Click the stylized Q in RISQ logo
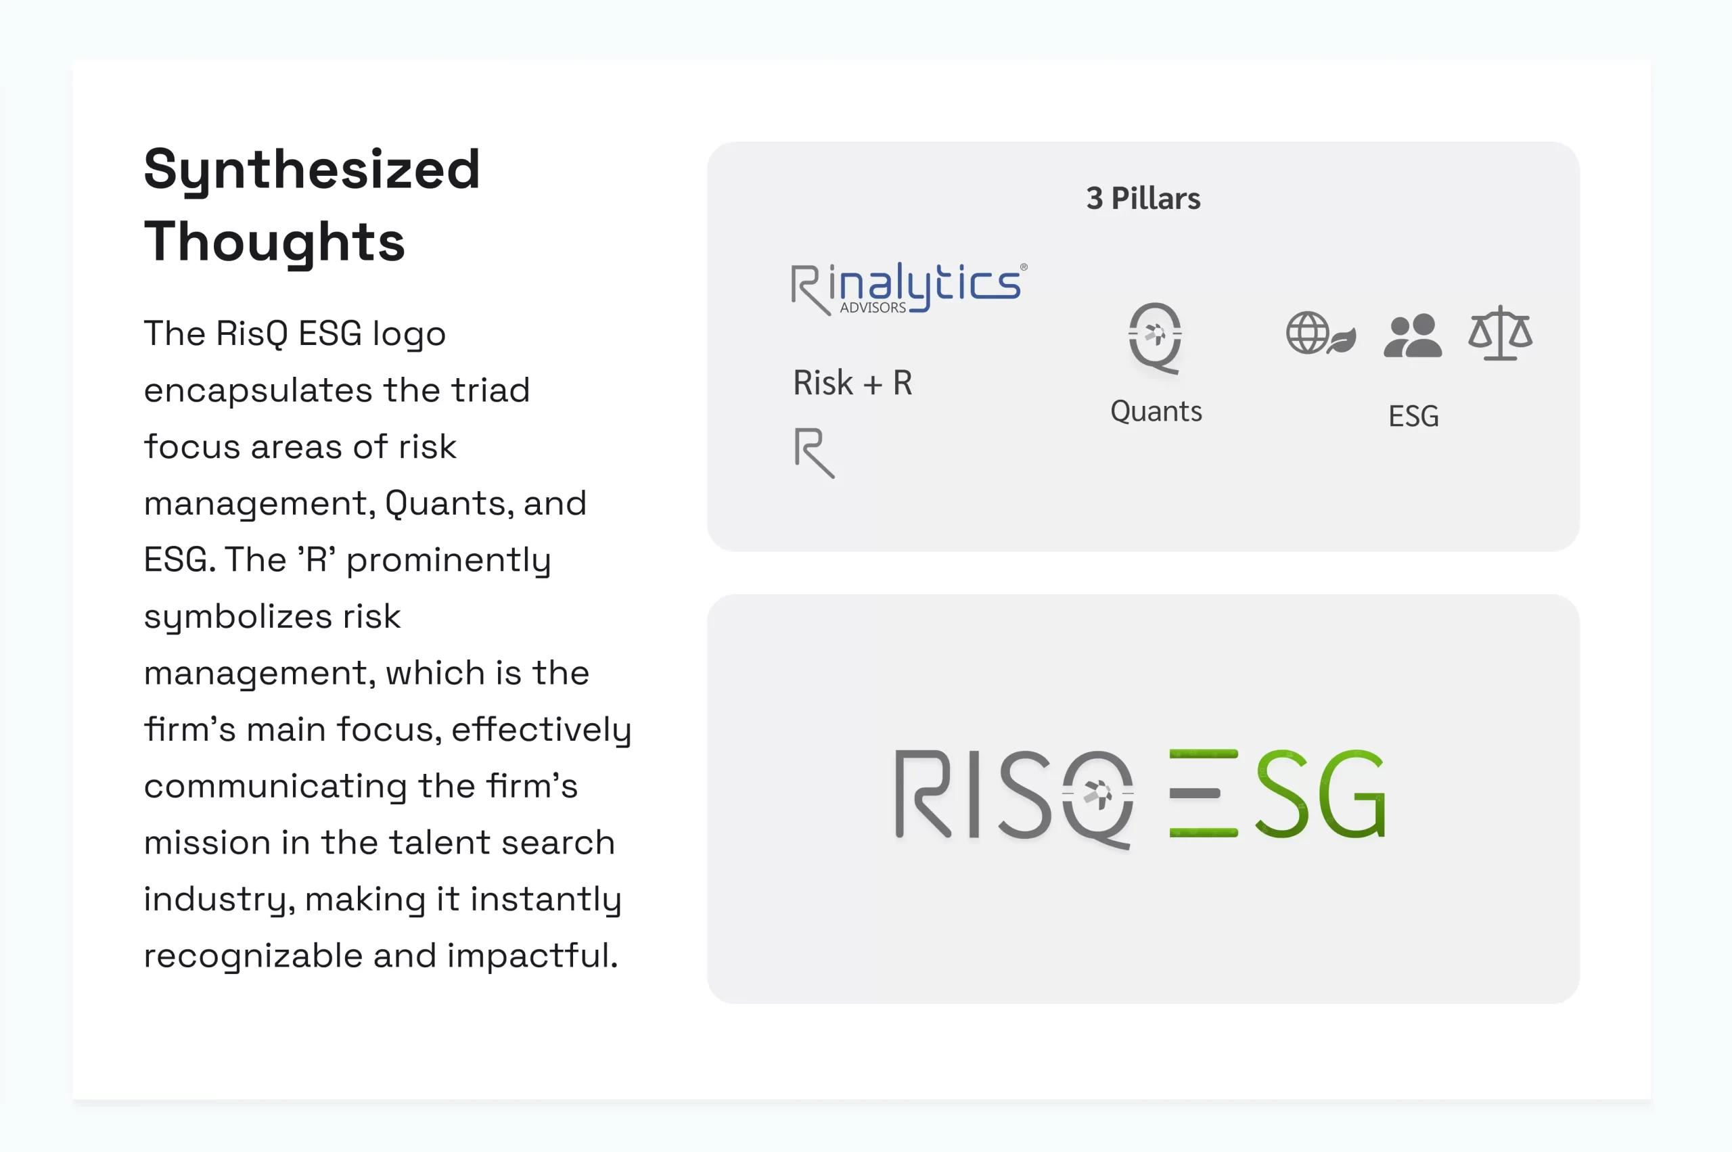This screenshot has width=1732, height=1152. [1099, 800]
